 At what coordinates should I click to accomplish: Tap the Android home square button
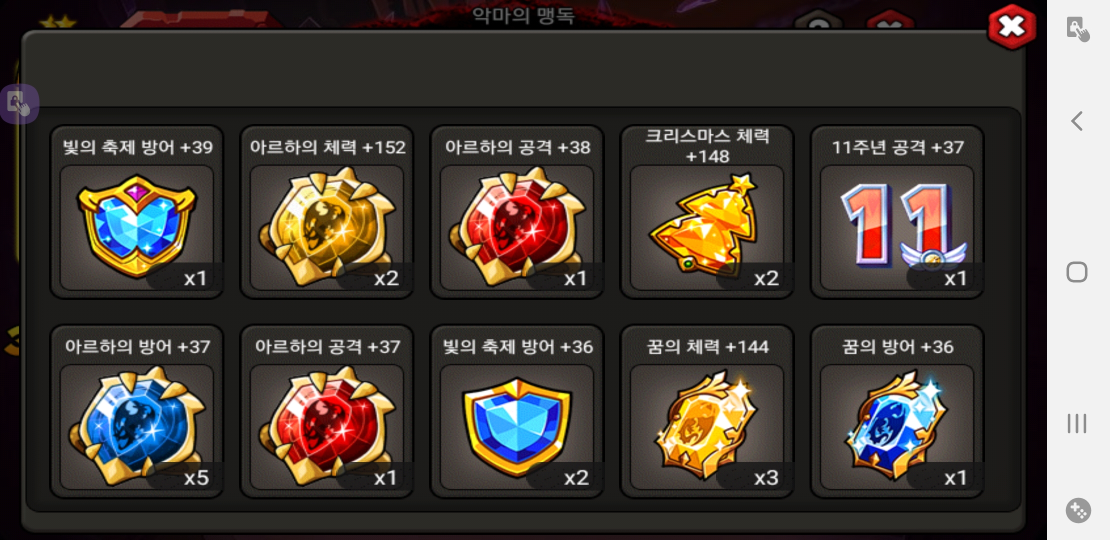click(1077, 272)
